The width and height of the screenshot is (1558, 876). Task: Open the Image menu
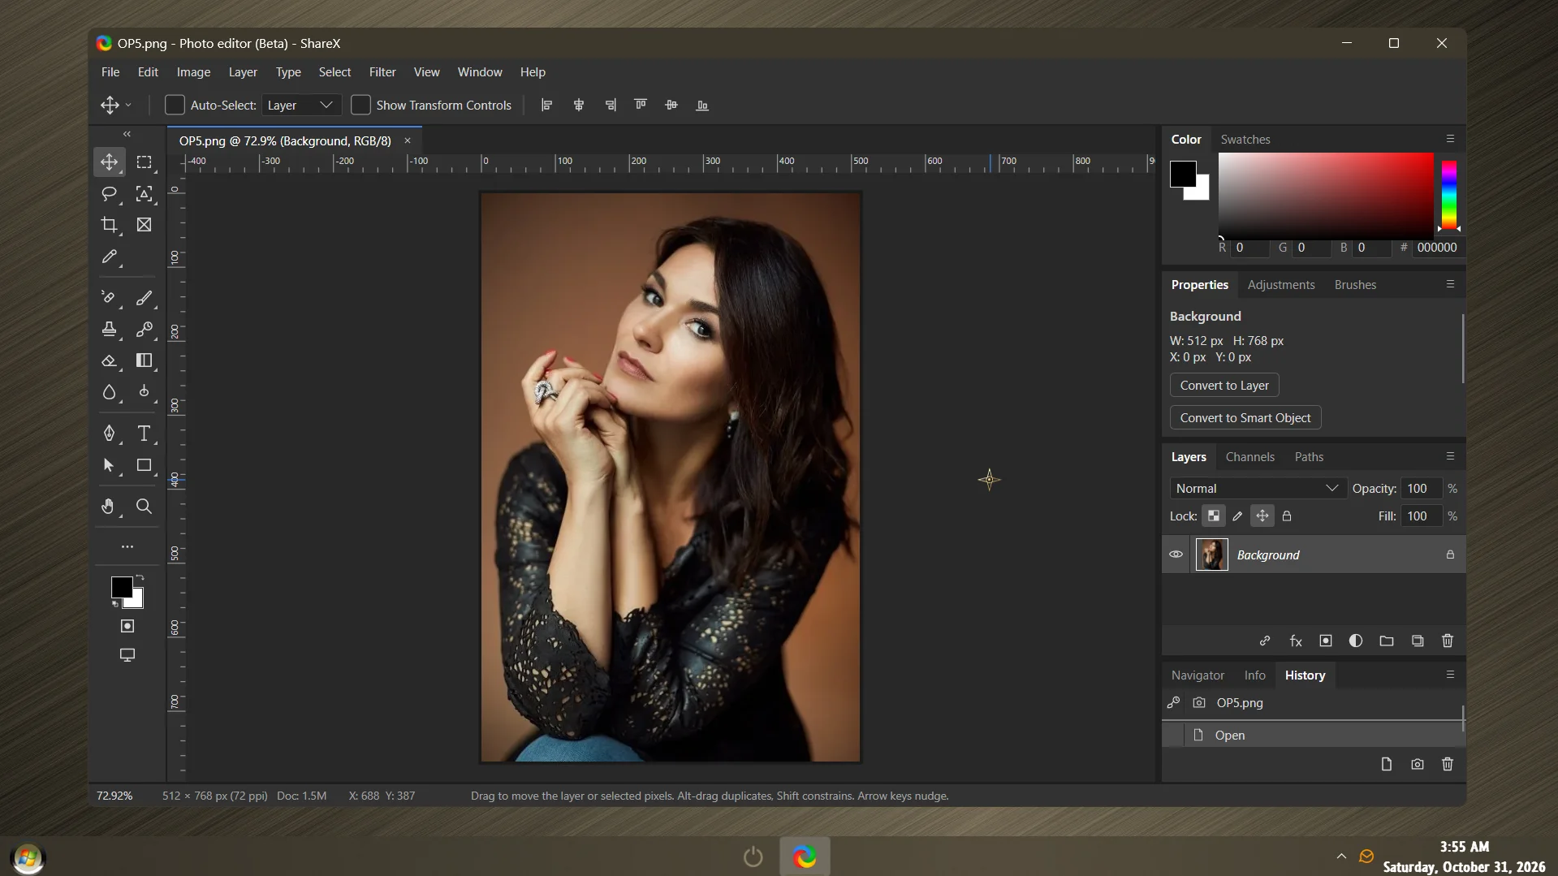(x=193, y=71)
